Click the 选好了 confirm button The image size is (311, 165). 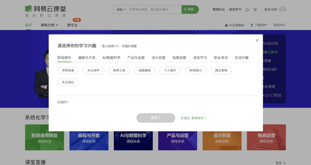click(x=156, y=118)
